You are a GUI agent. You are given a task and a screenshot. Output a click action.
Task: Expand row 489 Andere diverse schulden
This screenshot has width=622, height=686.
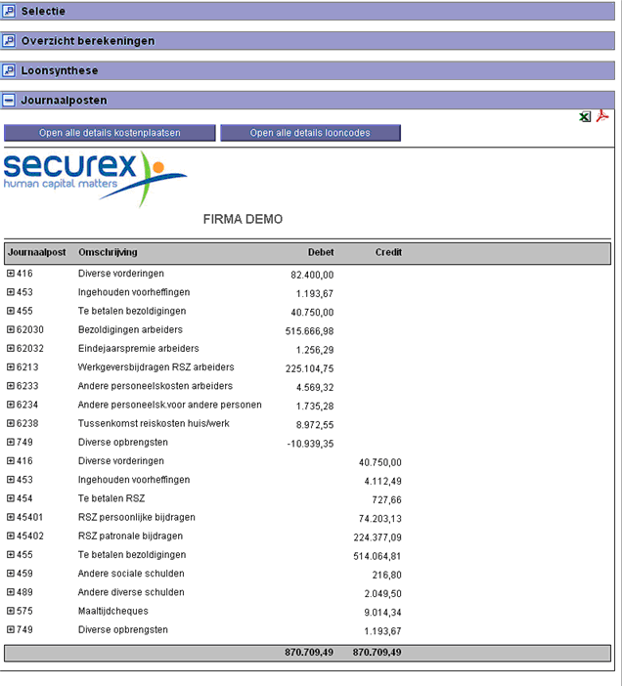pos(11,593)
